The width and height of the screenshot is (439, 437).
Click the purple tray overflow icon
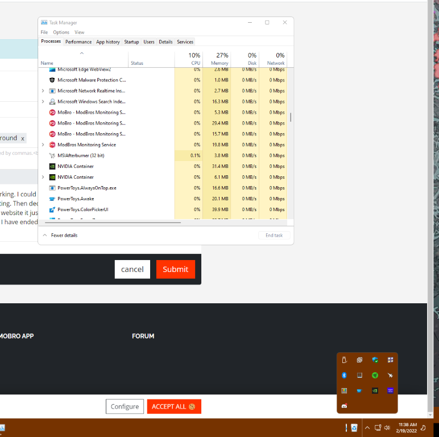(x=390, y=391)
